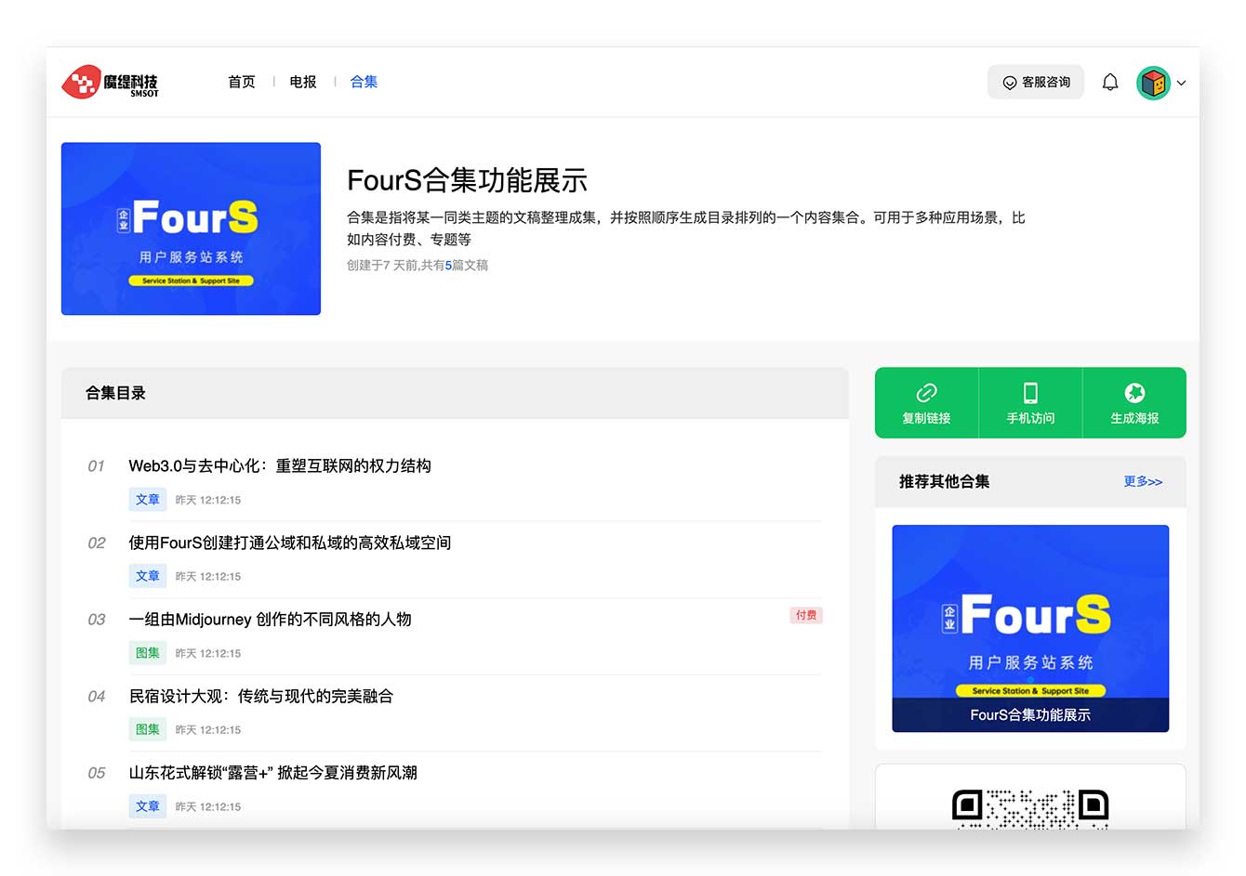
Task: Open the FourS collection cover image
Action: (191, 229)
